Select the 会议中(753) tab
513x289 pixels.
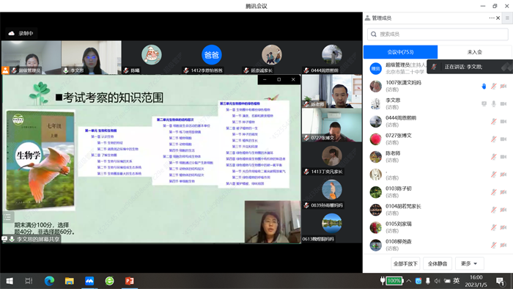400,52
